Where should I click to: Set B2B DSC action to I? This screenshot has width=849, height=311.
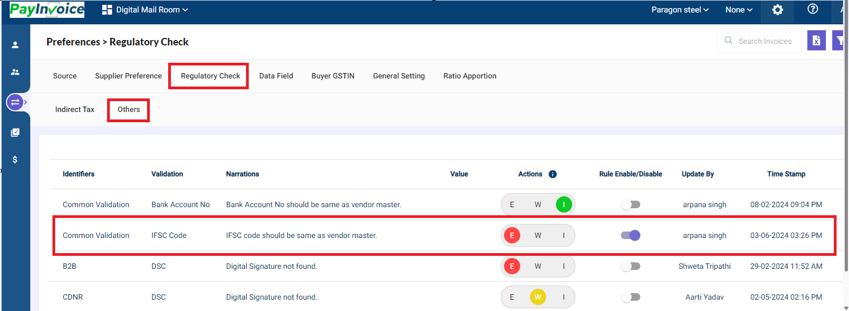[564, 266]
